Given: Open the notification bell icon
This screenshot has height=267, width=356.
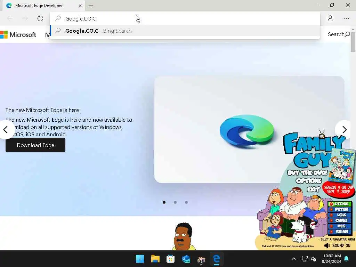Looking at the screenshot, I should 347,259.
